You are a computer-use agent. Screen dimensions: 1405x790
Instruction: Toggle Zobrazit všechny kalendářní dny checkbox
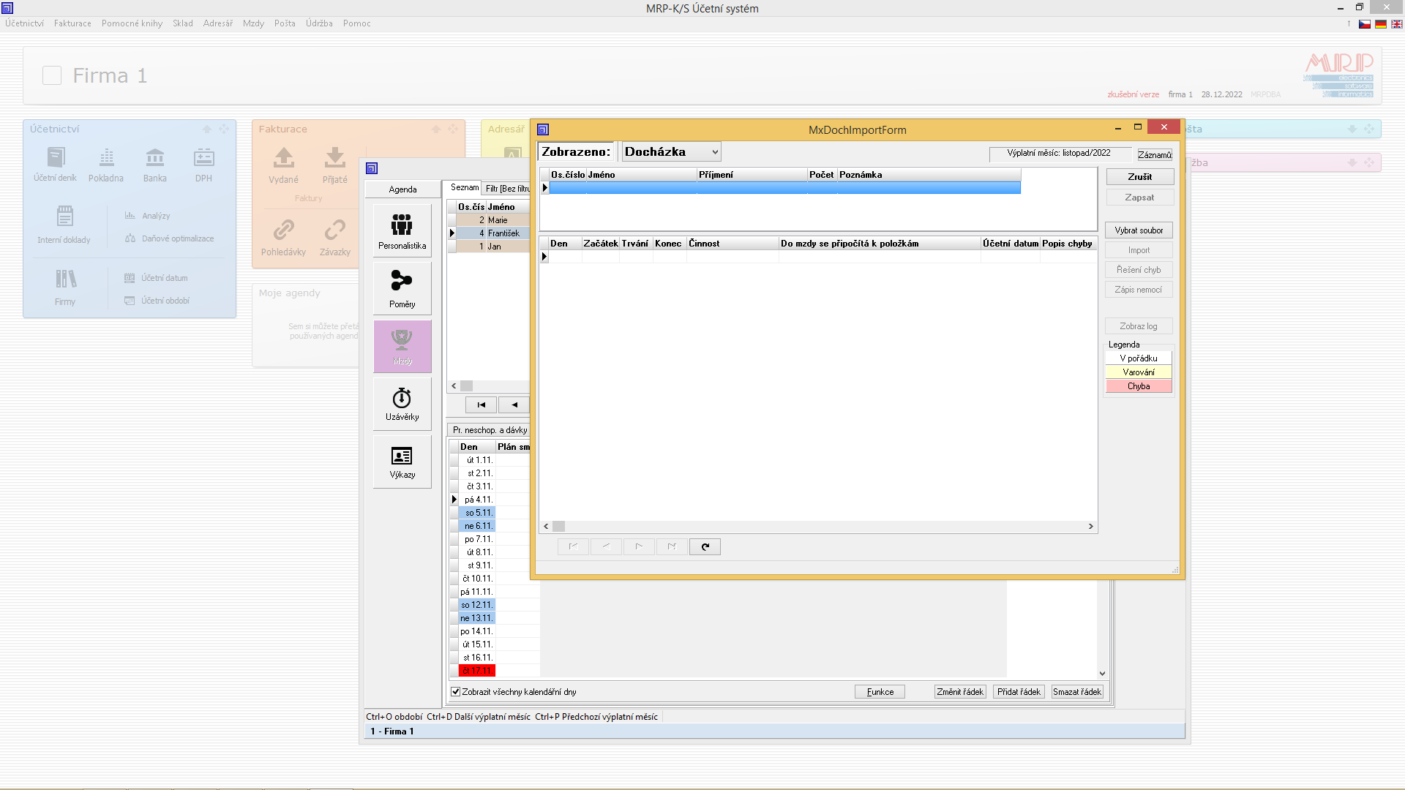[x=456, y=692]
